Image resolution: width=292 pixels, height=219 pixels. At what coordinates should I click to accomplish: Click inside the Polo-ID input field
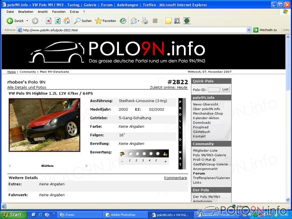click(x=214, y=89)
